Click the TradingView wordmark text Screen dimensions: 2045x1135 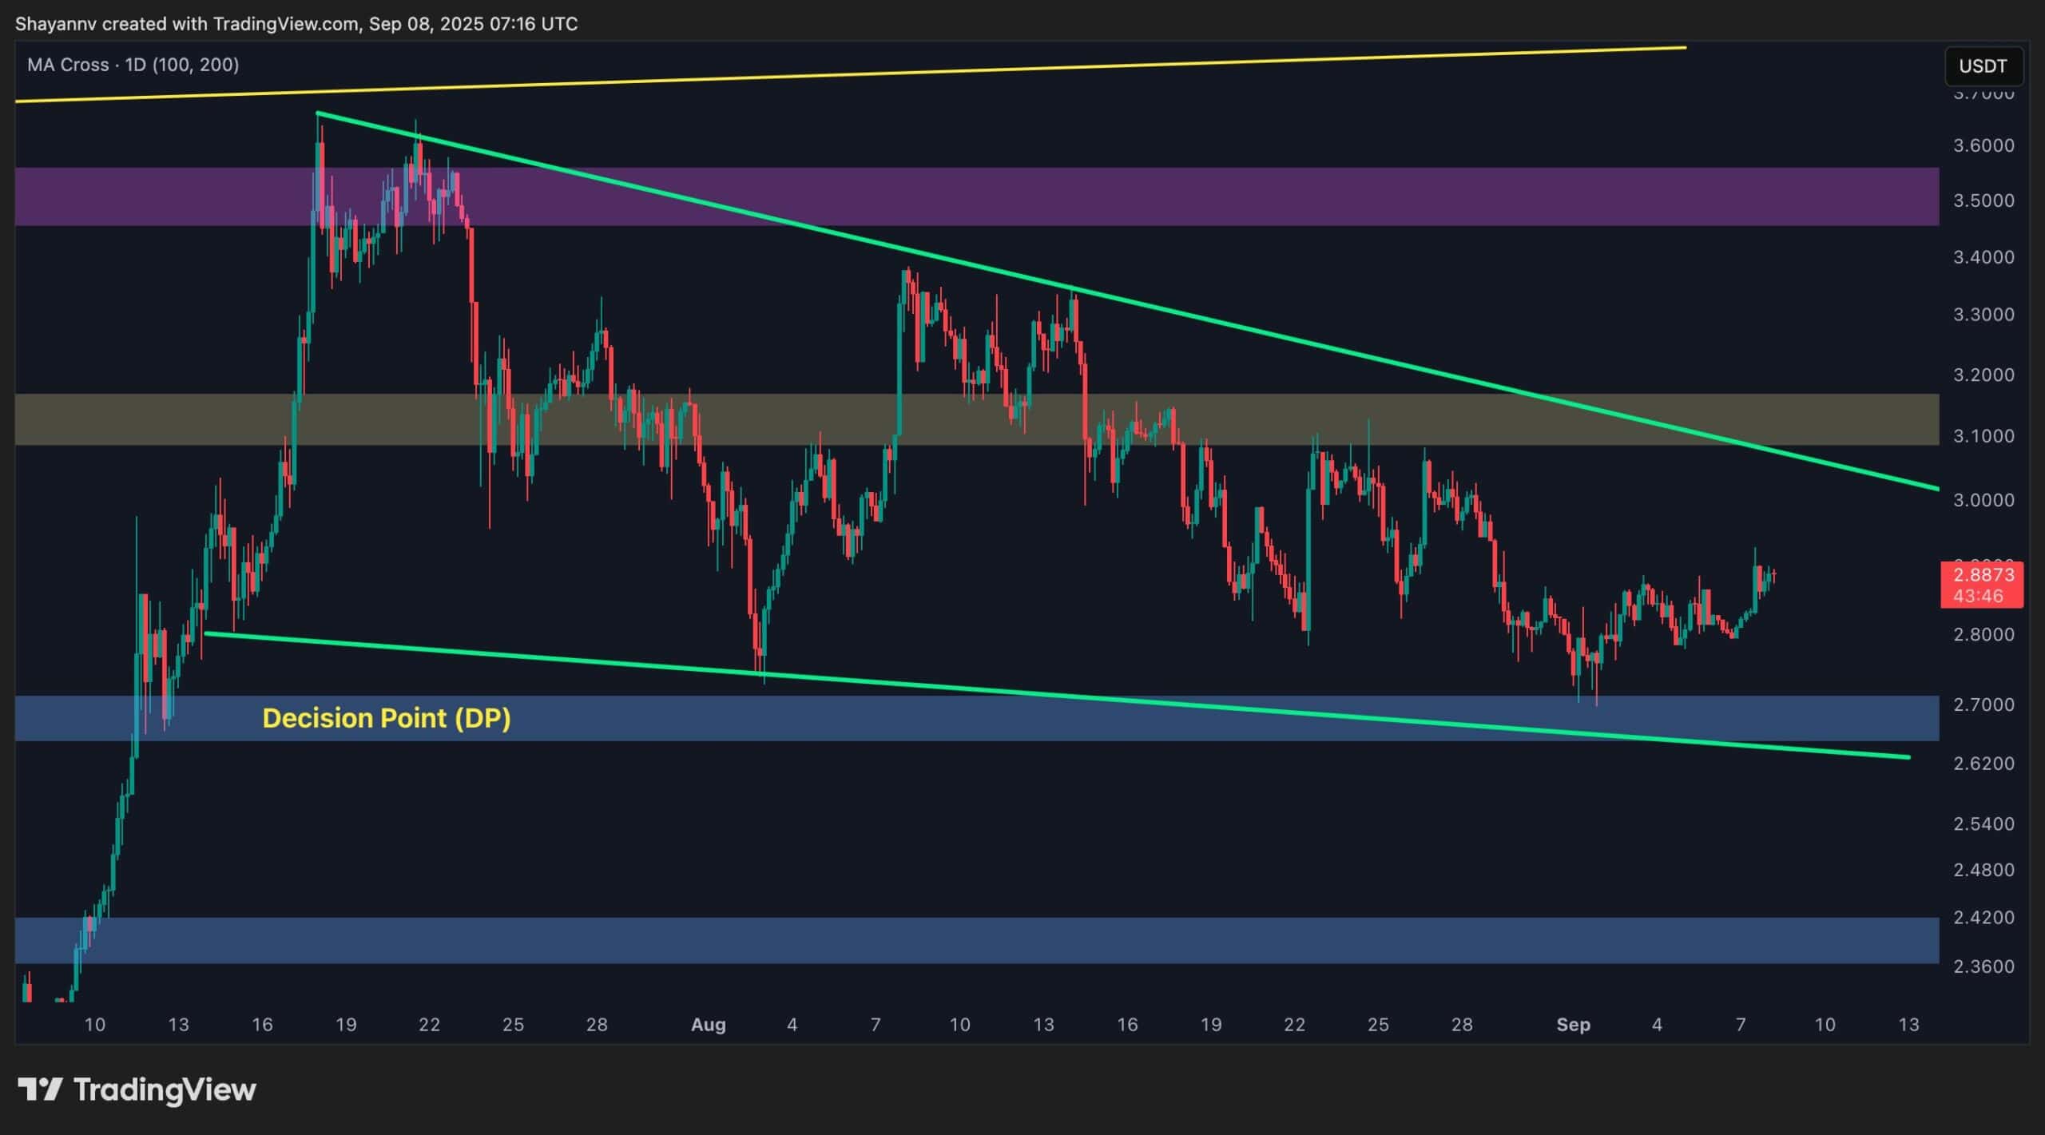click(165, 1089)
